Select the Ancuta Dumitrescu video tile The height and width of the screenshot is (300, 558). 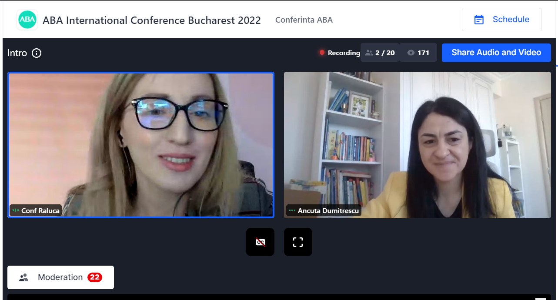click(x=417, y=139)
